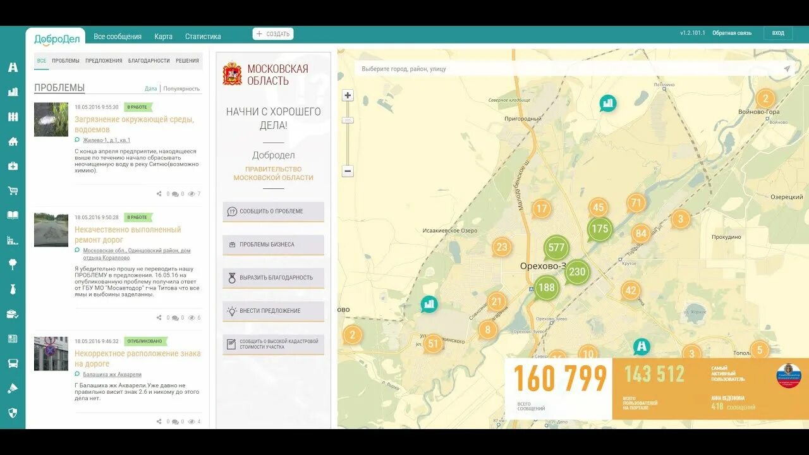Viewport: 809px width, 455px height.
Task: Open the water pollution report thumbnail
Action: point(51,119)
